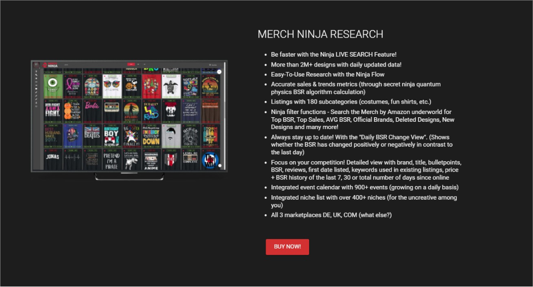
Task: Click the MERCH NINJA RESEARCH heading
Action: (320, 34)
